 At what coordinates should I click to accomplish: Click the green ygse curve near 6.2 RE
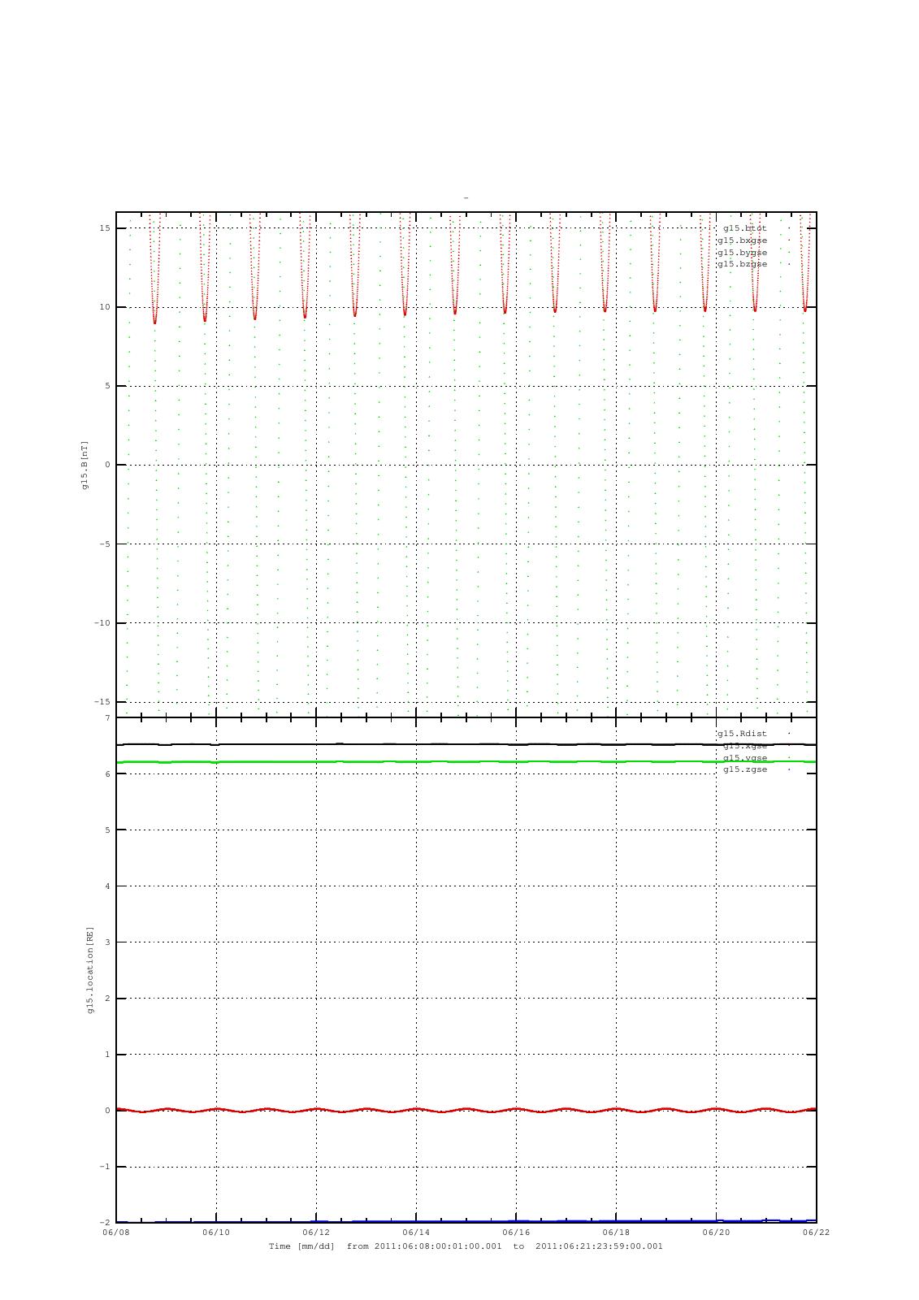point(466,761)
